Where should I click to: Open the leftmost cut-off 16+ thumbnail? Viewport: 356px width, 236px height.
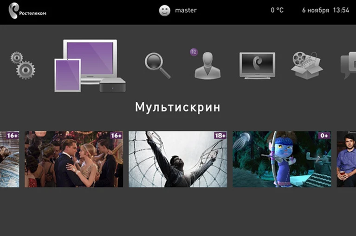point(10,159)
